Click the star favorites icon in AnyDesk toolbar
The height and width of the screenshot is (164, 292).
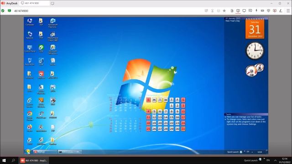click(224, 10)
